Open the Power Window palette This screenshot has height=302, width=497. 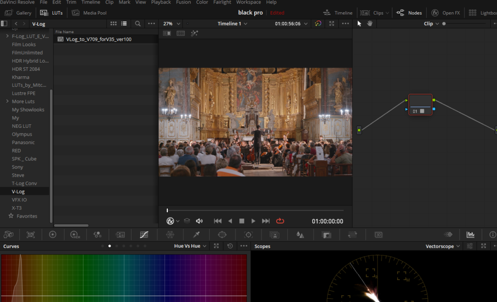click(x=222, y=235)
